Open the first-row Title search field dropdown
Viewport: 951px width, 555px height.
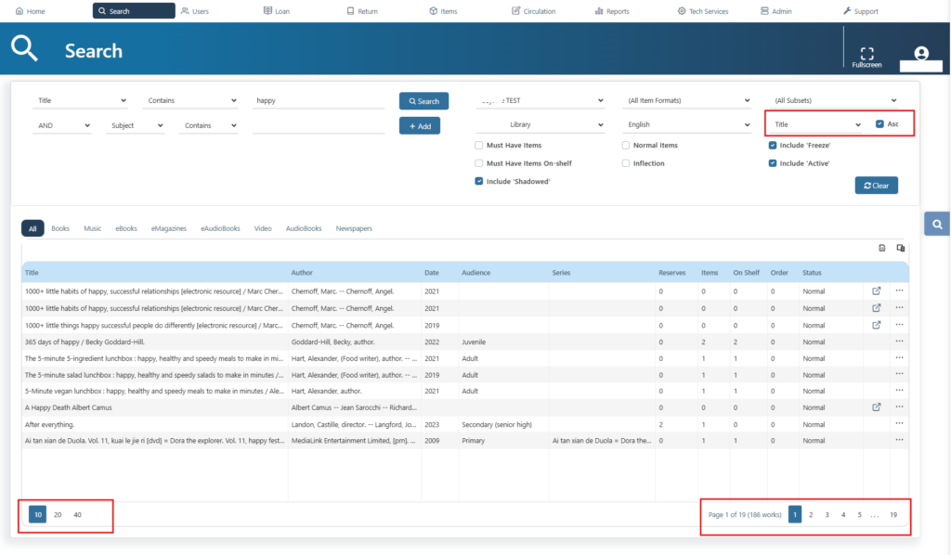click(x=81, y=100)
